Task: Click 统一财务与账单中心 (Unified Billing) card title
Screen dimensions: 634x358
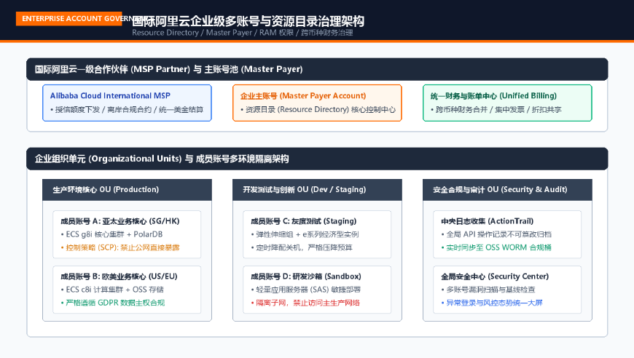Action: 493,95
